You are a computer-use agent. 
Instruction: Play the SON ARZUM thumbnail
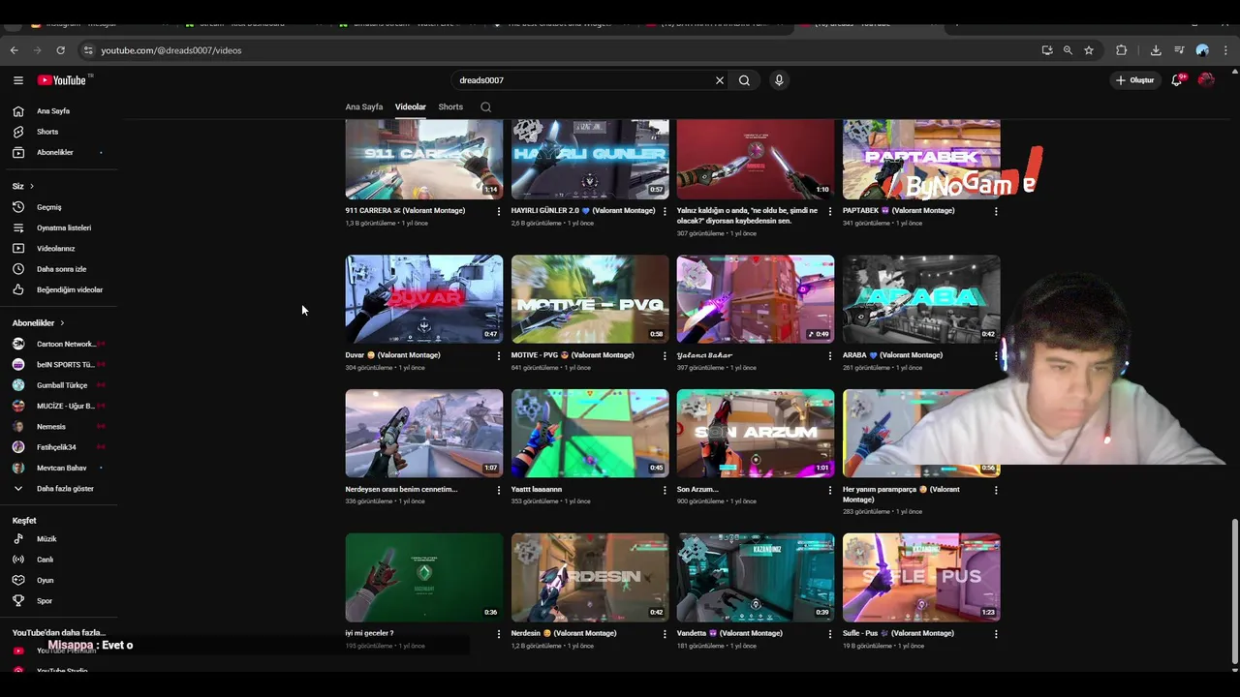756,433
